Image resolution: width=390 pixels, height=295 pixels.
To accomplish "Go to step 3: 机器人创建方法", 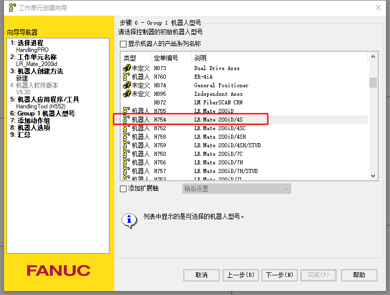I will click(37, 71).
